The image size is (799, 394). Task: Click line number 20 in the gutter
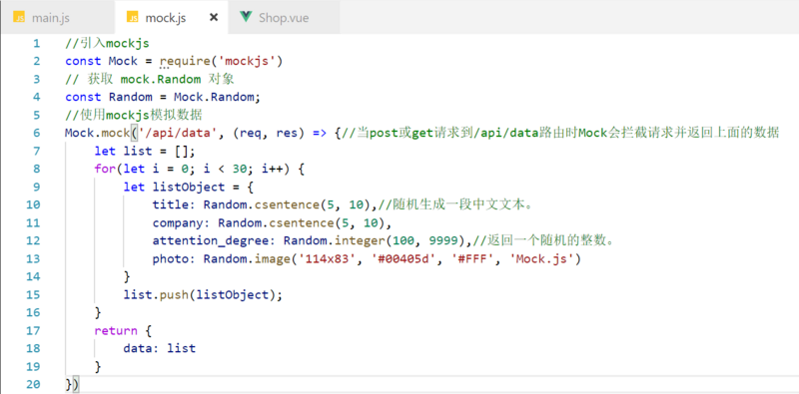tap(33, 384)
